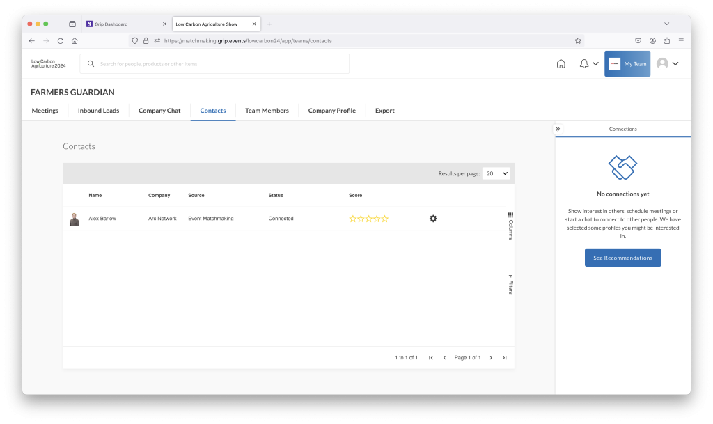Rate Alex Barlow five stars

(x=384, y=219)
